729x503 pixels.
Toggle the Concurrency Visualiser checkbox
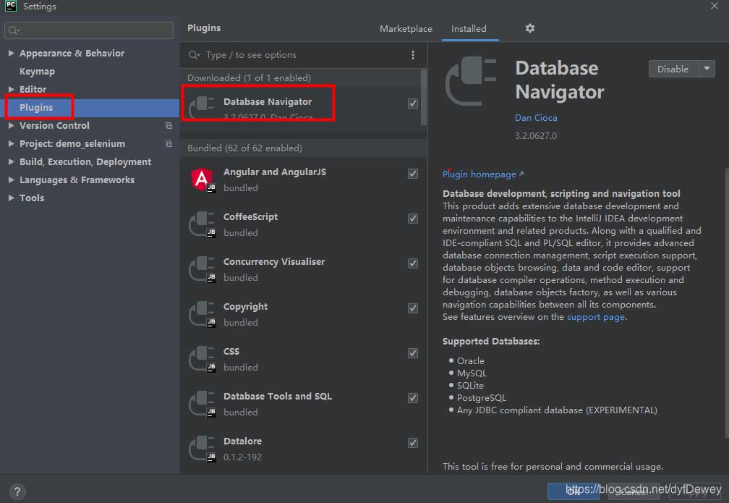[412, 263]
